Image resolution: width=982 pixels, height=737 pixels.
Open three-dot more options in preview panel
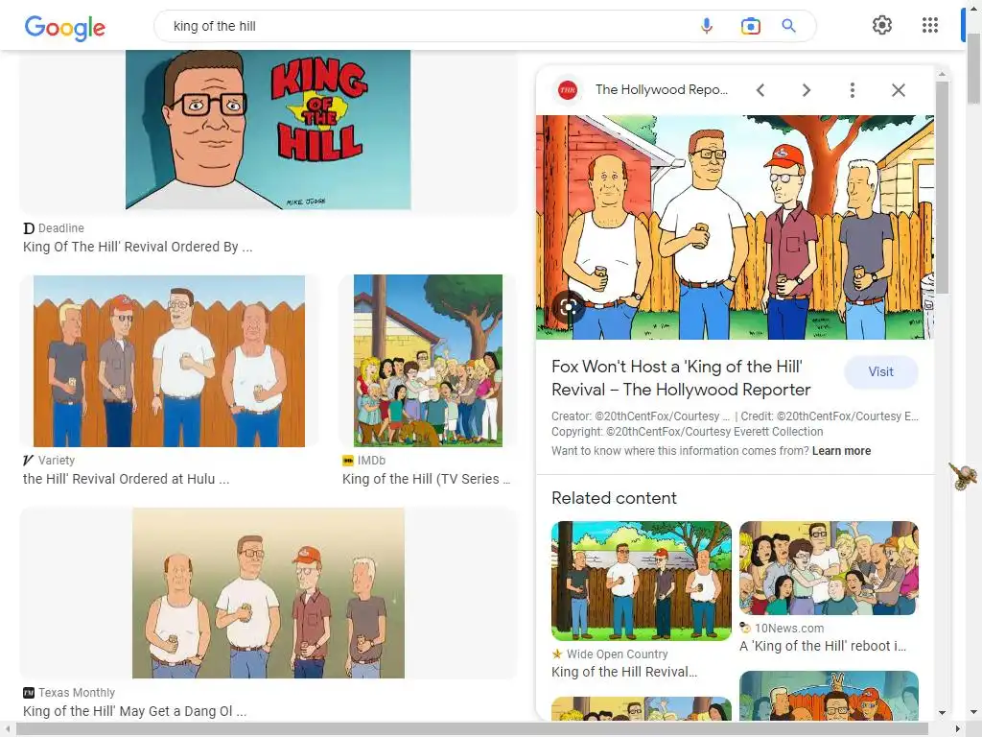point(852,90)
